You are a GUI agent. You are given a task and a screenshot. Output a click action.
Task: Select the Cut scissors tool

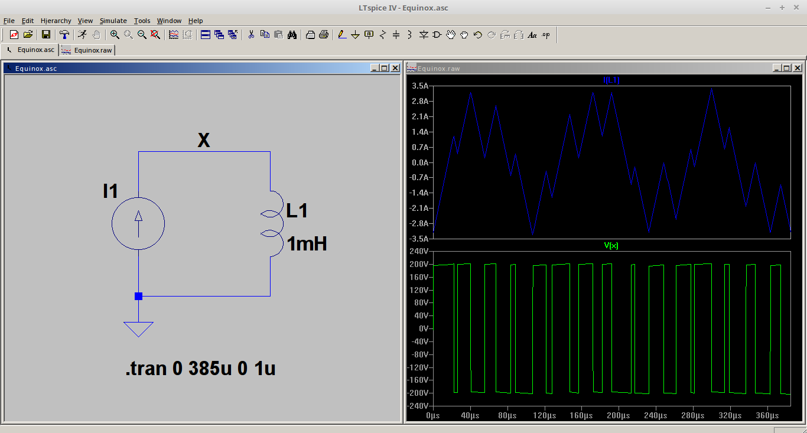[251, 35]
